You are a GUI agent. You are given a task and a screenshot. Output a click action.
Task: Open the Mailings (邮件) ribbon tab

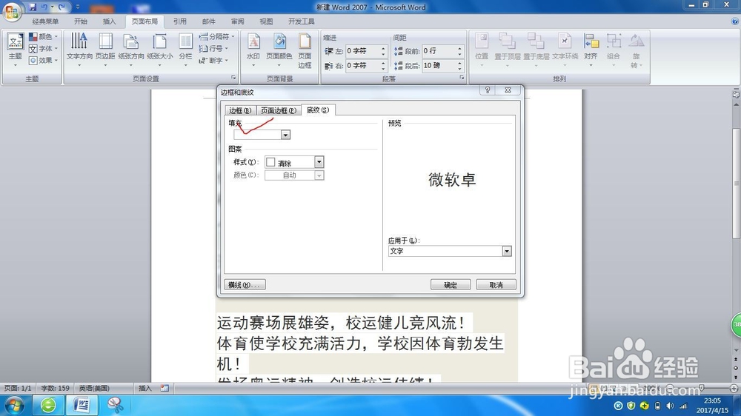tap(208, 21)
